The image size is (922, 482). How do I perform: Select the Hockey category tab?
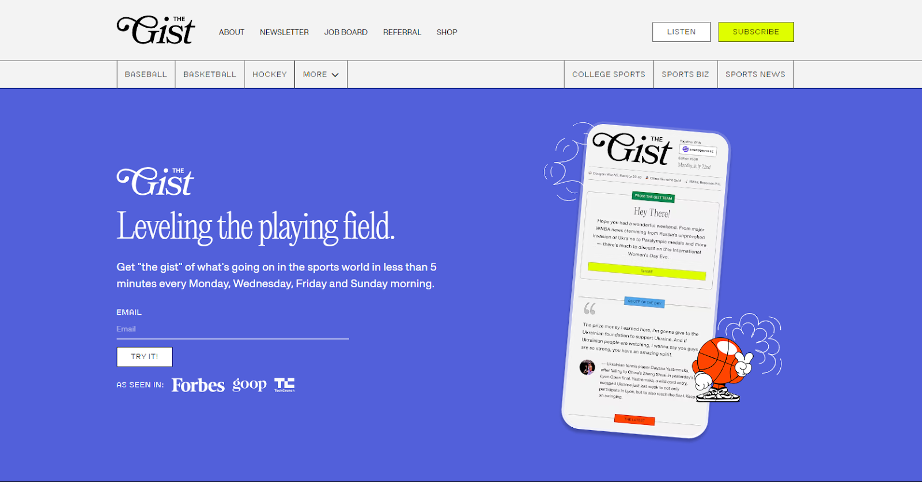point(270,74)
